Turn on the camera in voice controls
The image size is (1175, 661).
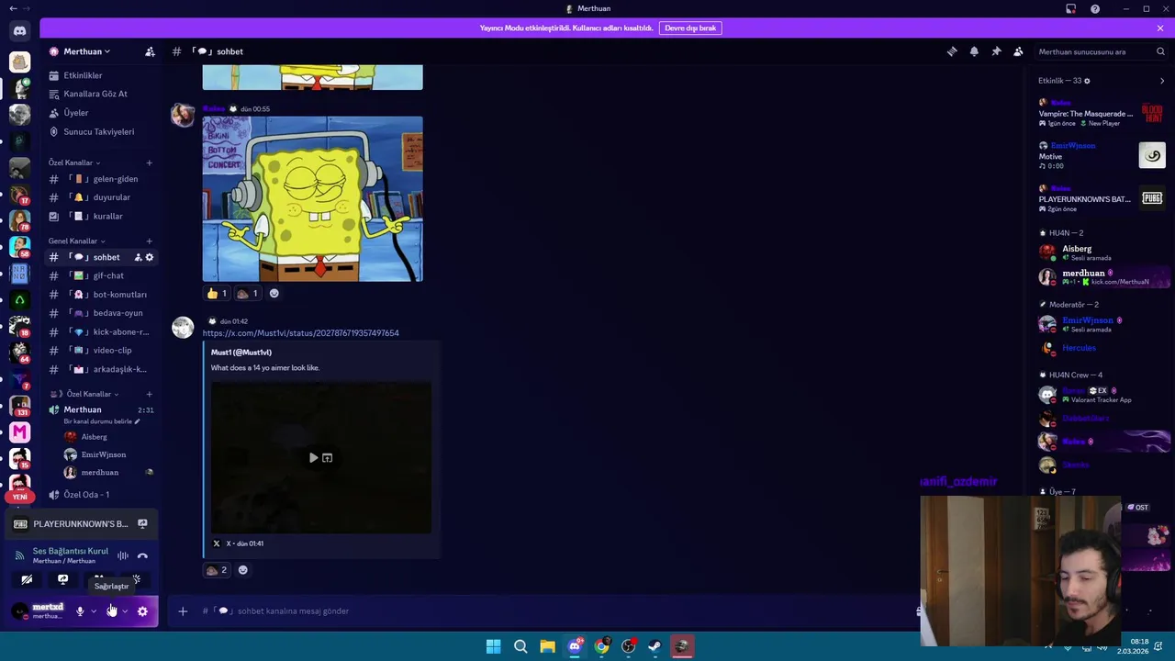coord(27,579)
